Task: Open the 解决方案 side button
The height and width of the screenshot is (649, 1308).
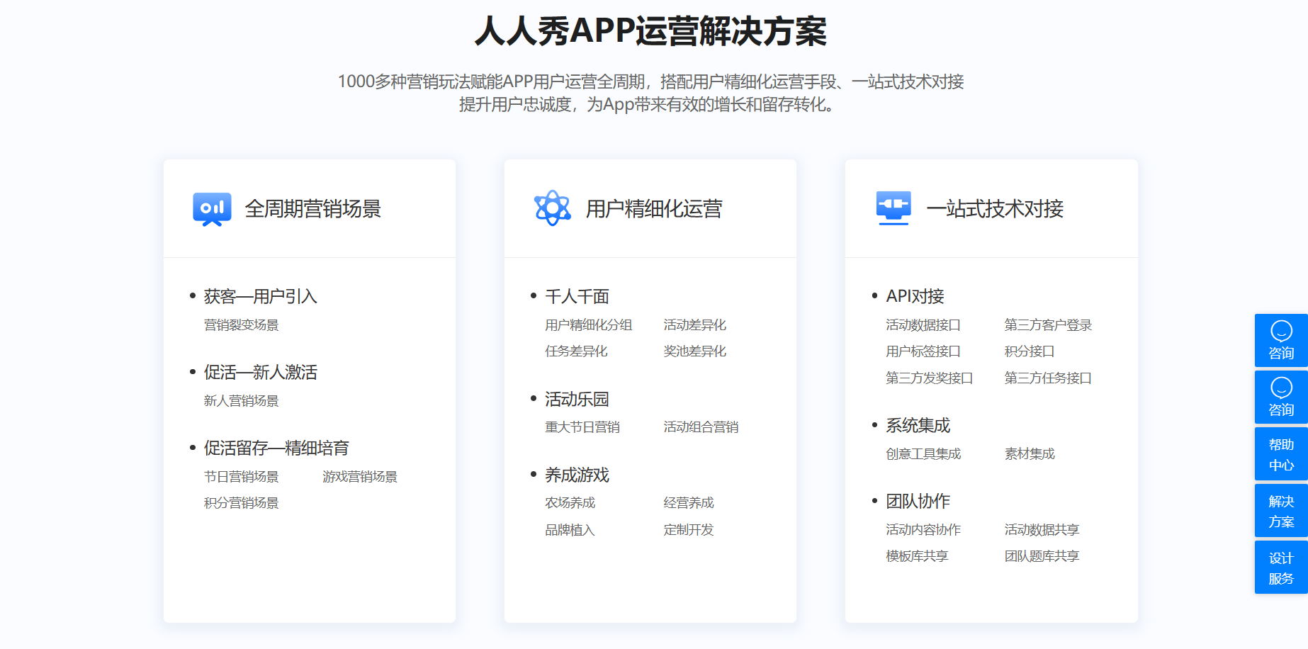Action: click(x=1281, y=511)
